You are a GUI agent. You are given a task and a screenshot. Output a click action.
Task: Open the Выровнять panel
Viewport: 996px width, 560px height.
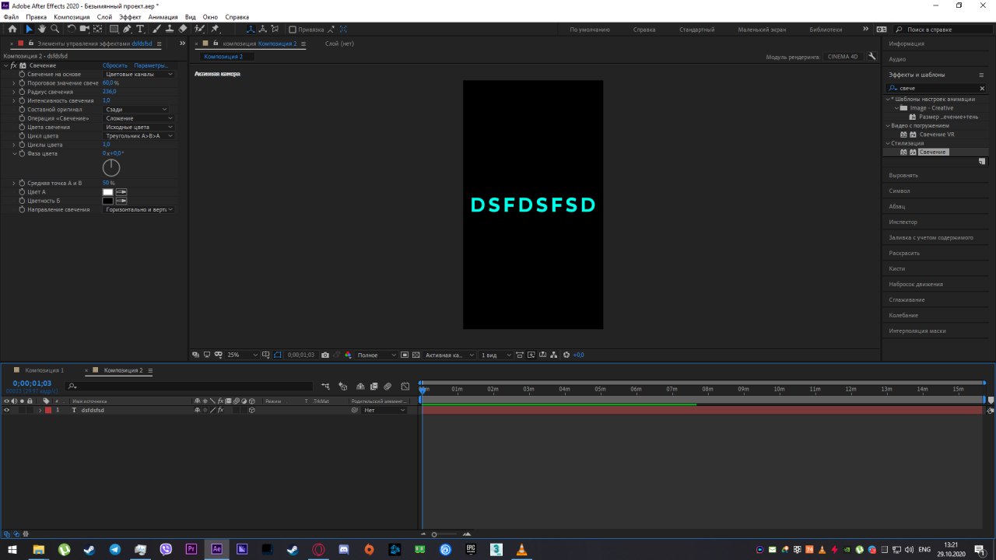(903, 175)
